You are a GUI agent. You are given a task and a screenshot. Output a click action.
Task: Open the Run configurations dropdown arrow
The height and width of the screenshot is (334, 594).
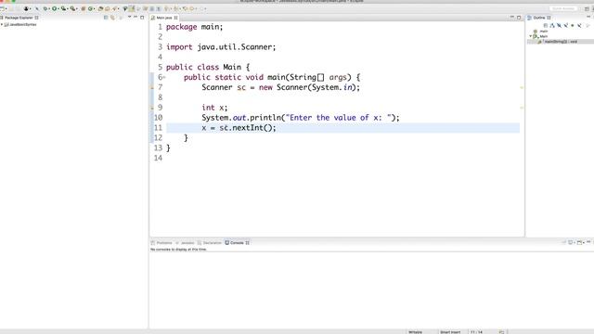pyautogui.click(x=58, y=8)
